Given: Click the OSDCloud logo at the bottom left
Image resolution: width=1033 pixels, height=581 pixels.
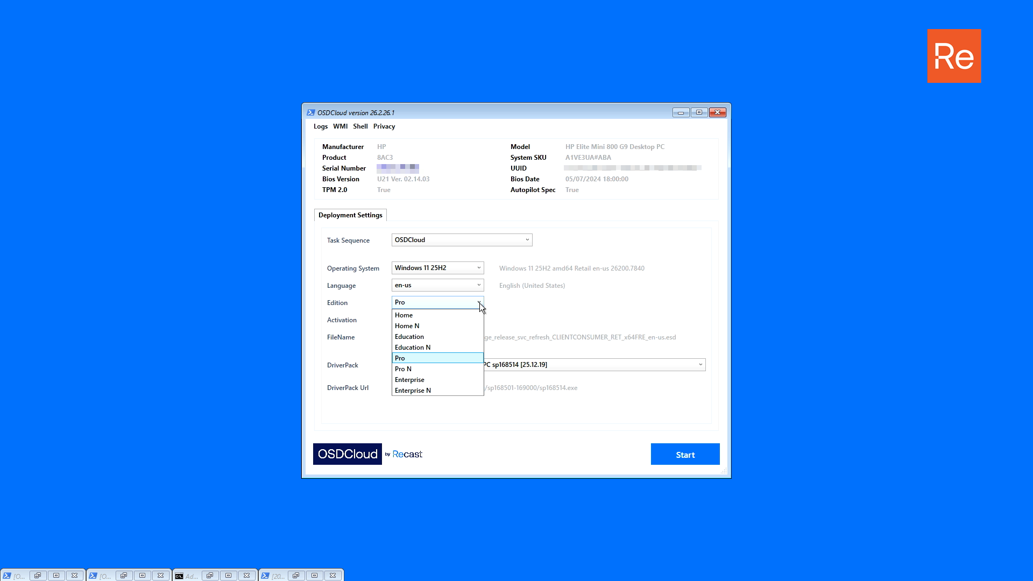Looking at the screenshot, I should click(x=348, y=454).
